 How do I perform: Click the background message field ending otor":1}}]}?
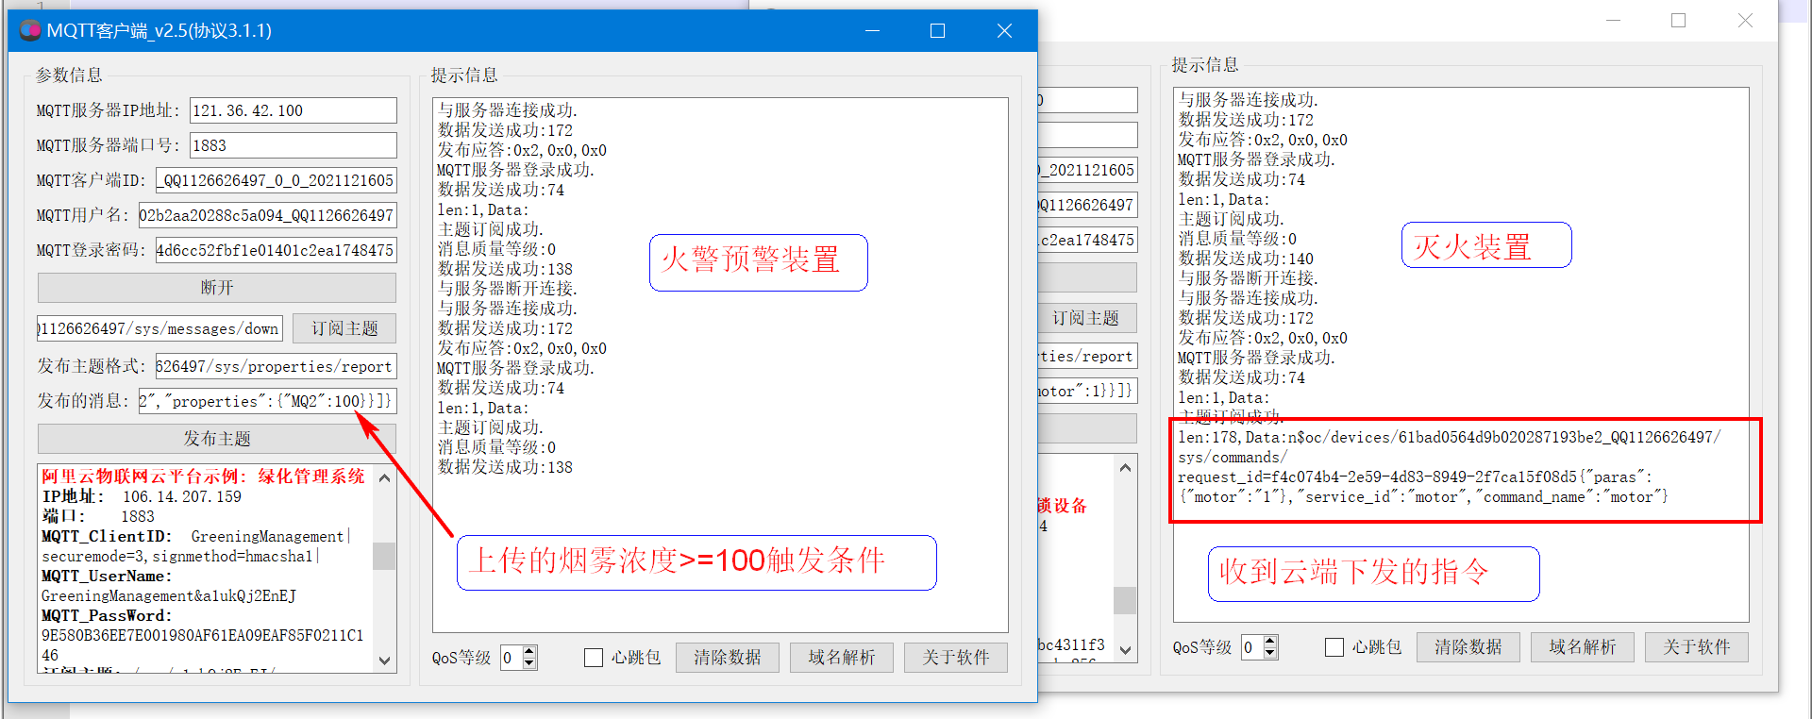pos(1087,391)
